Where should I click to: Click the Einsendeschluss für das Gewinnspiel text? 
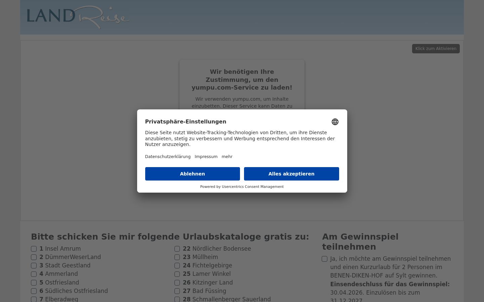[390, 284]
